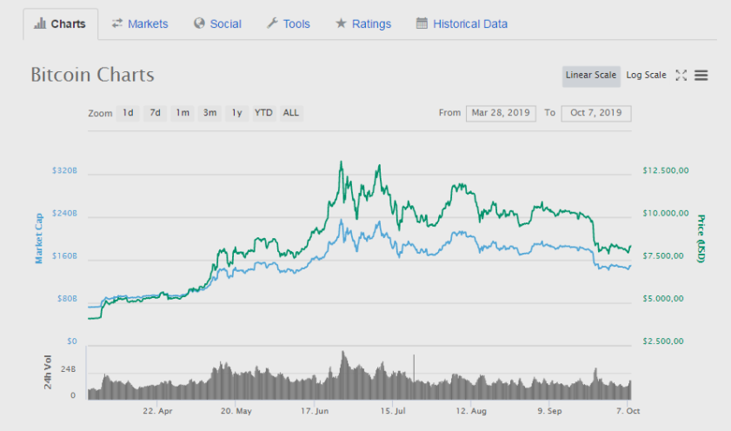Click the $240B market cap axis value
Image resolution: width=731 pixels, height=431 pixels.
click(x=65, y=214)
